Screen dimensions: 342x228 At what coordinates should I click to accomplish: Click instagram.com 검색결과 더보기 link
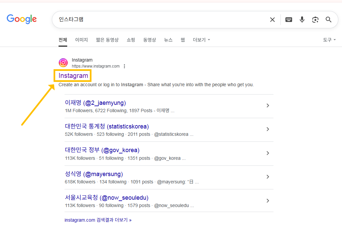[x=98, y=220]
